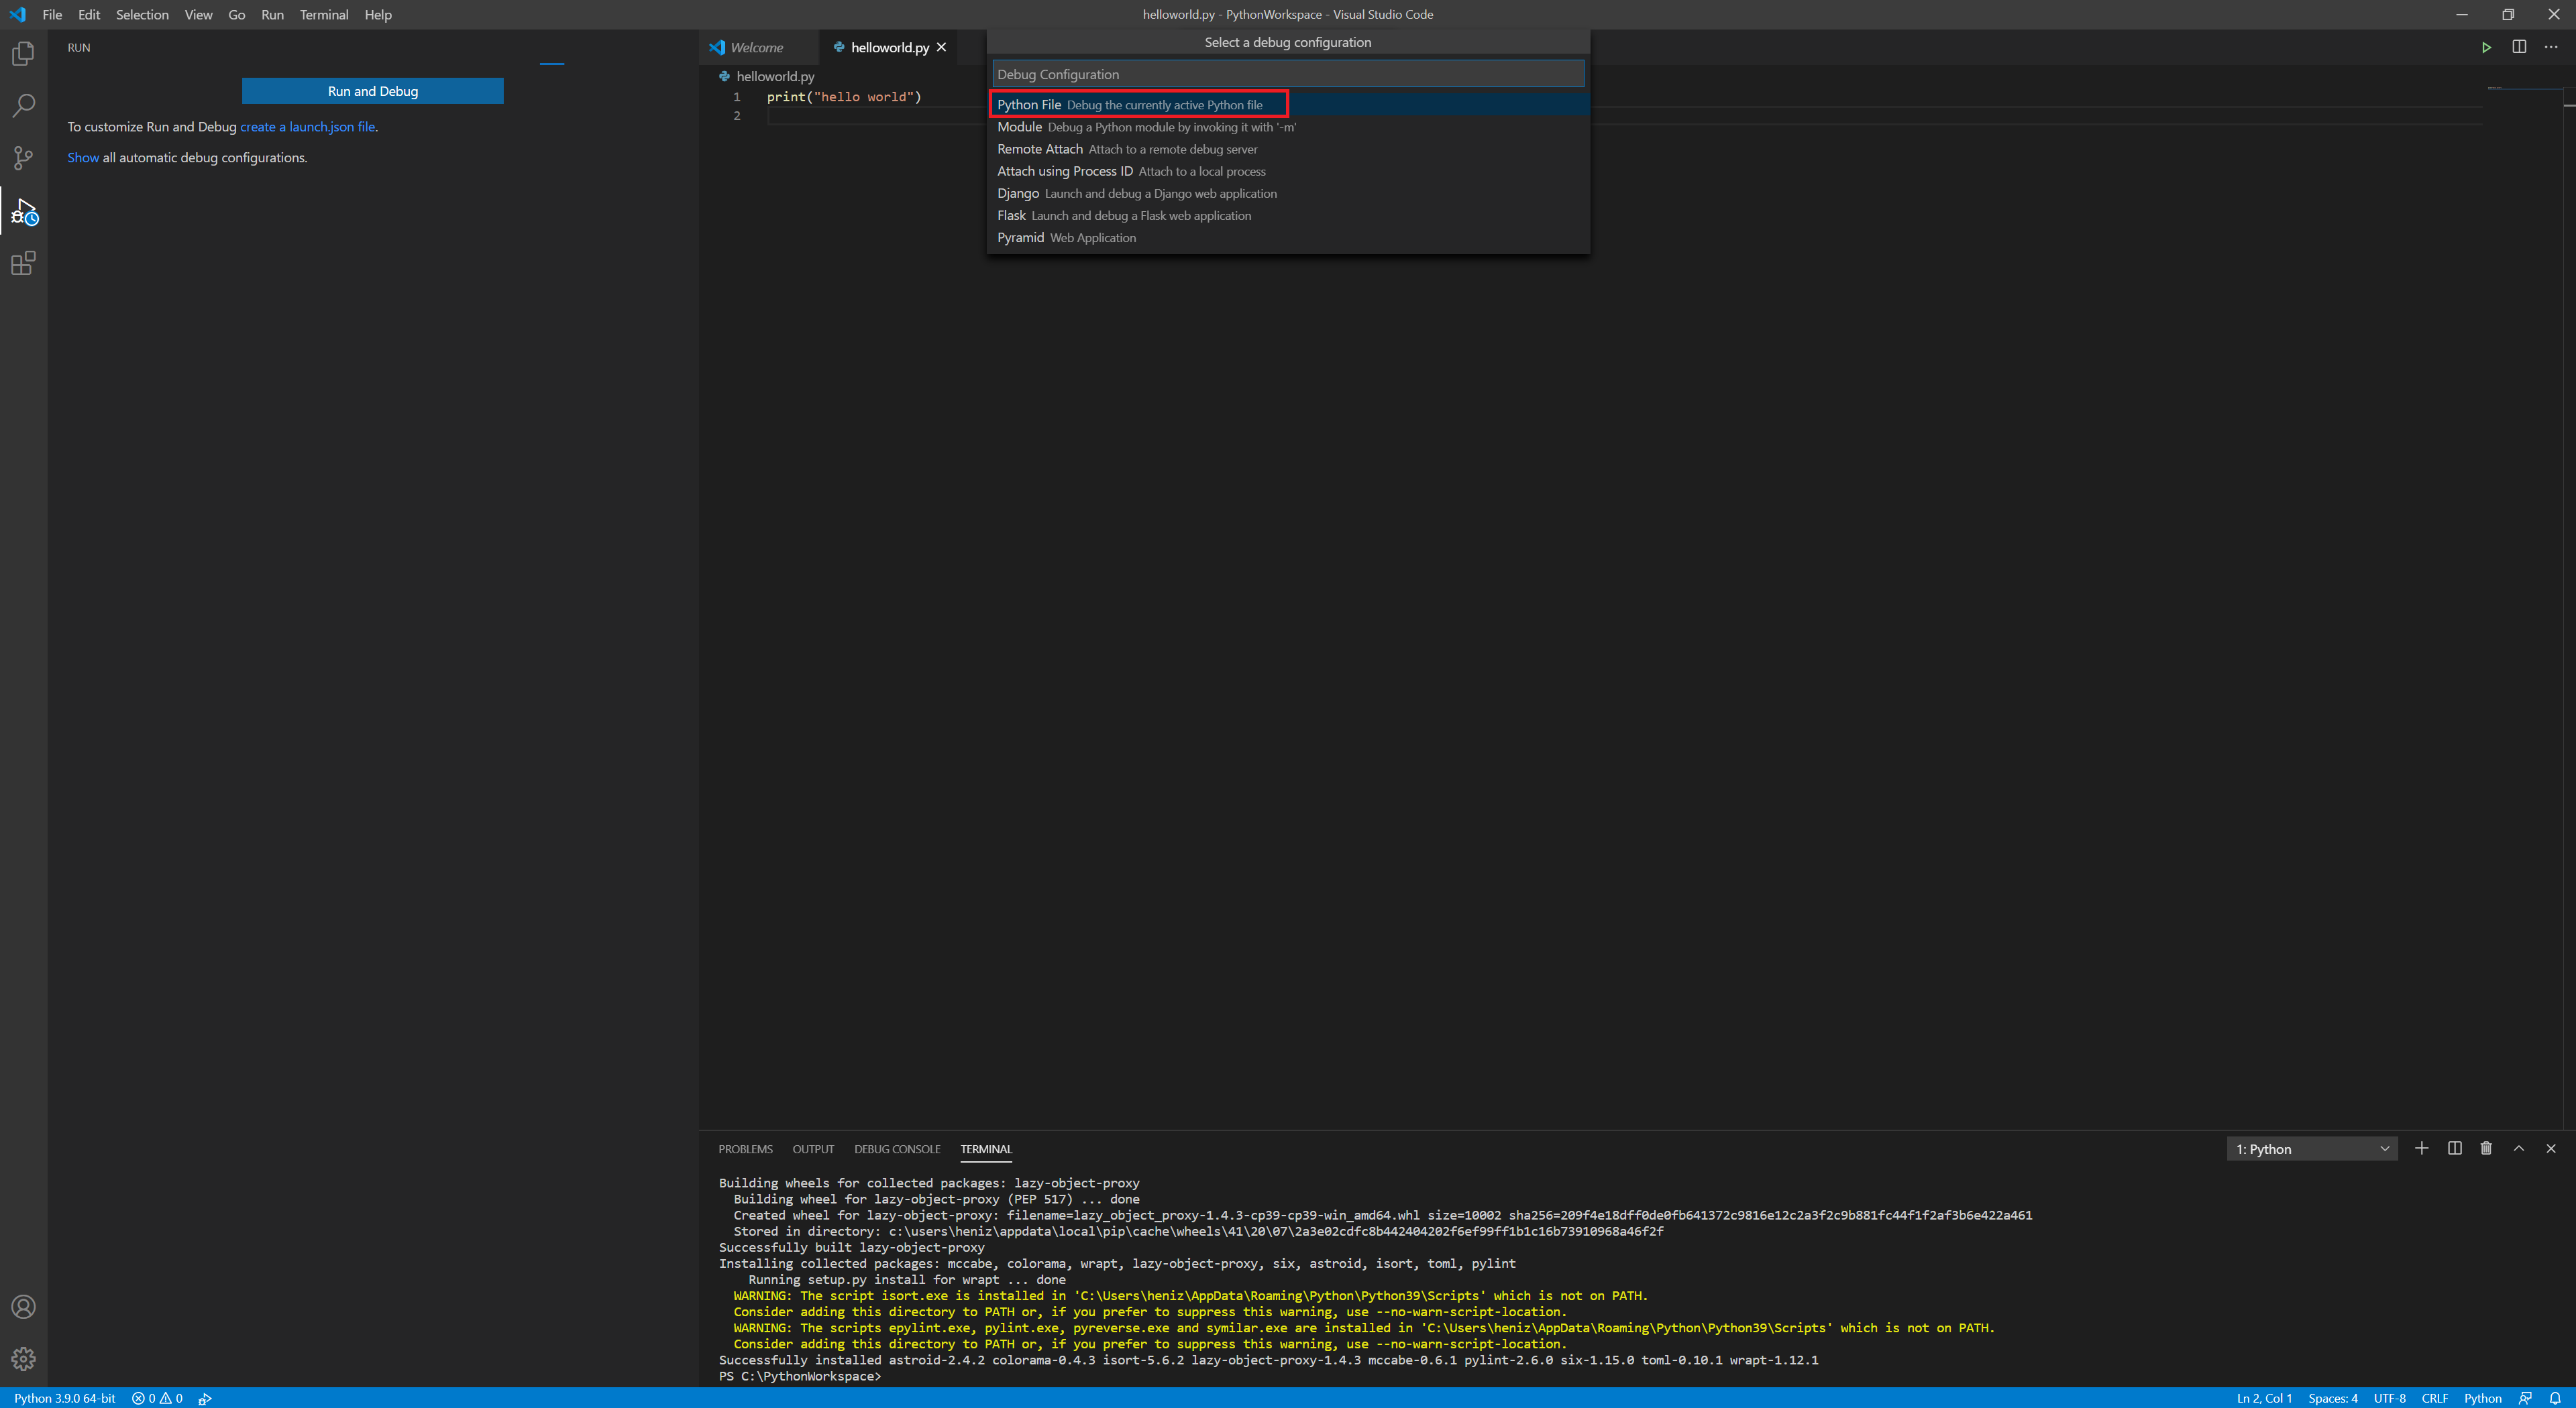Screen dimensions: 2576x1408
Task: Switch to the DEBUG CONSOLE tab
Action: [896, 1149]
